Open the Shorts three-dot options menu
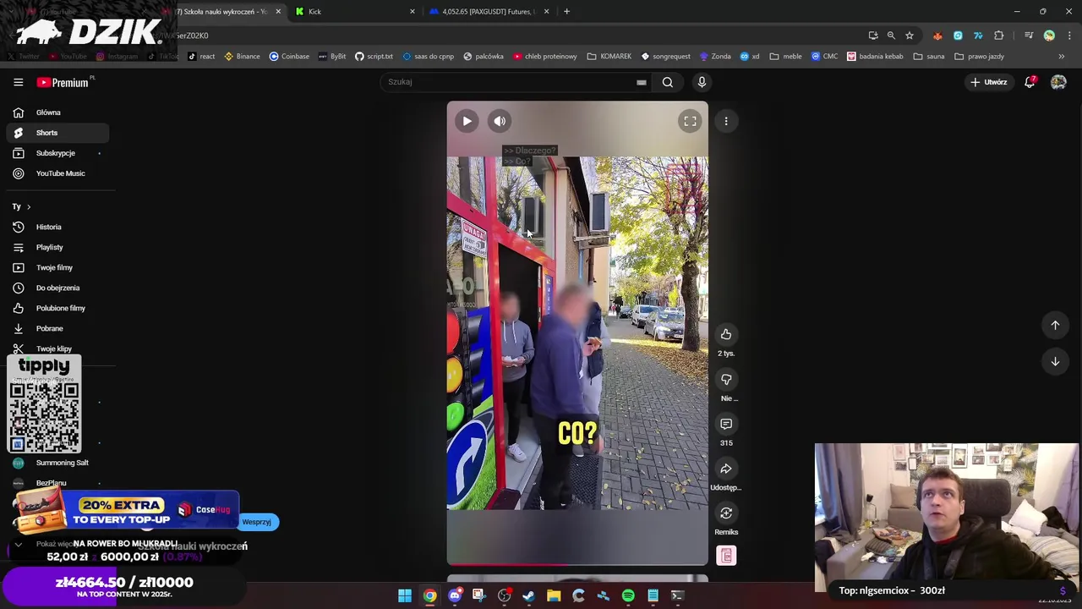This screenshot has height=609, width=1082. (x=726, y=121)
